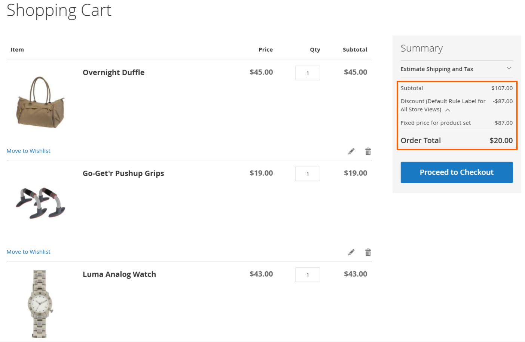The width and height of the screenshot is (525, 342).
Task: Move Overnight Duffle to Wishlist
Action: click(28, 151)
